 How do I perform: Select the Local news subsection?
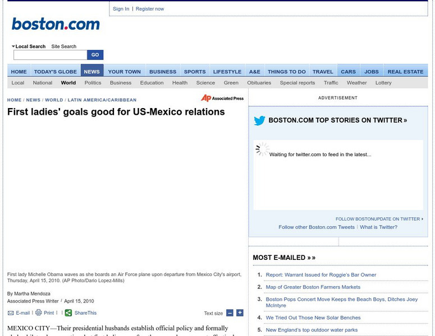click(18, 83)
